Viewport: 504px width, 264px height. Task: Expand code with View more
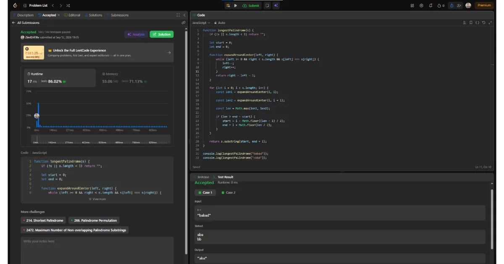click(97, 199)
